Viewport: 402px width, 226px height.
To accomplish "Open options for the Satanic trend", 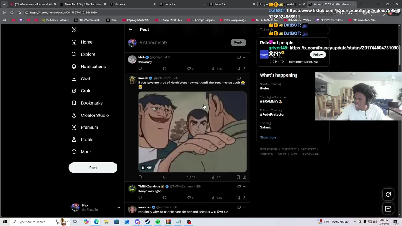I will (324, 124).
